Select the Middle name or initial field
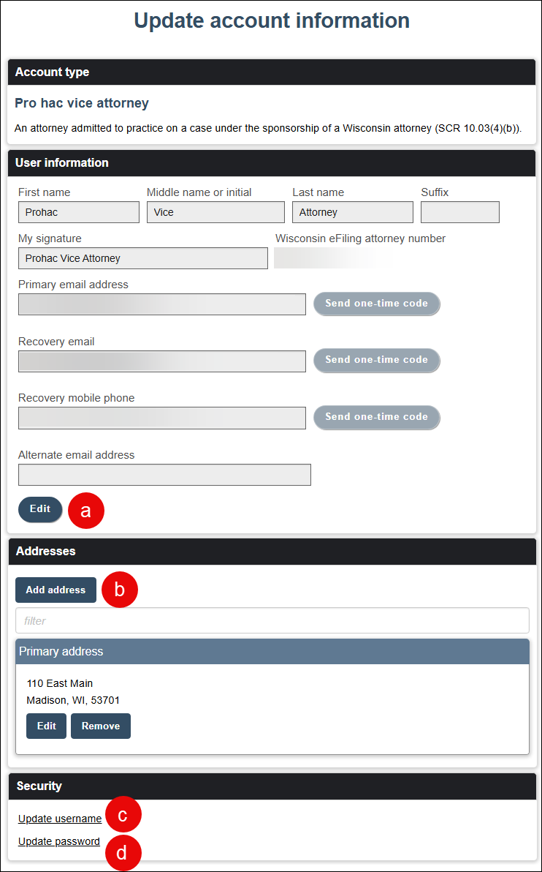Screen dimensions: 542x872 pos(215,211)
